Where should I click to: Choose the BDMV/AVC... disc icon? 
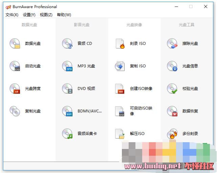click(67, 111)
